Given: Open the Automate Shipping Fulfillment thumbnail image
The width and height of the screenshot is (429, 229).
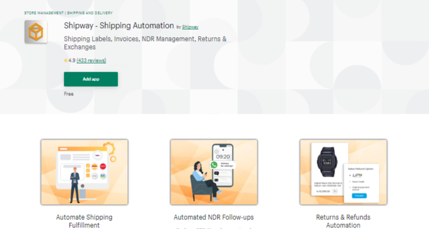Looking at the screenshot, I should [85, 172].
